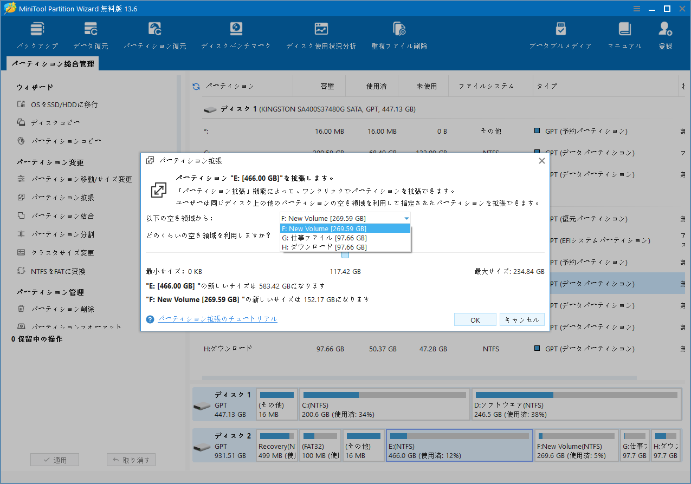Refresh the partition list
This screenshot has width=691, height=484.
click(x=196, y=86)
